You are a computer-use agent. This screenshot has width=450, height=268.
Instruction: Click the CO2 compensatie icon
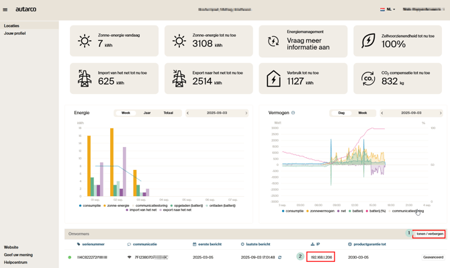coord(368,79)
